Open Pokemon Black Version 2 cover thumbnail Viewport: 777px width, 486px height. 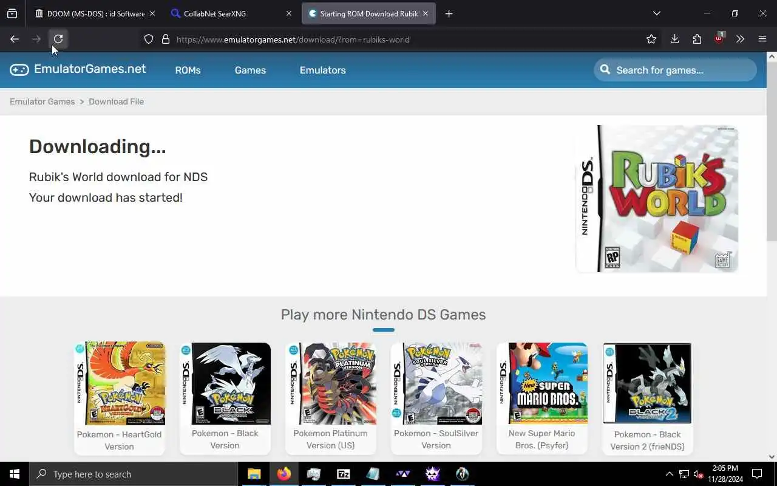click(x=647, y=383)
